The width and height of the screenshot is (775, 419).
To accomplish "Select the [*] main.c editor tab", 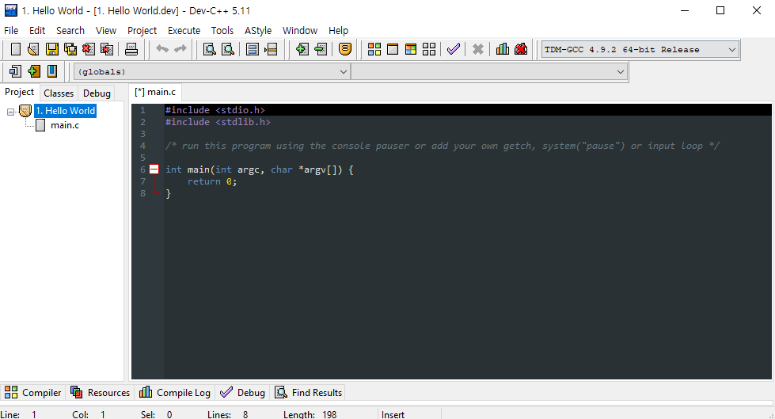I will tap(155, 92).
